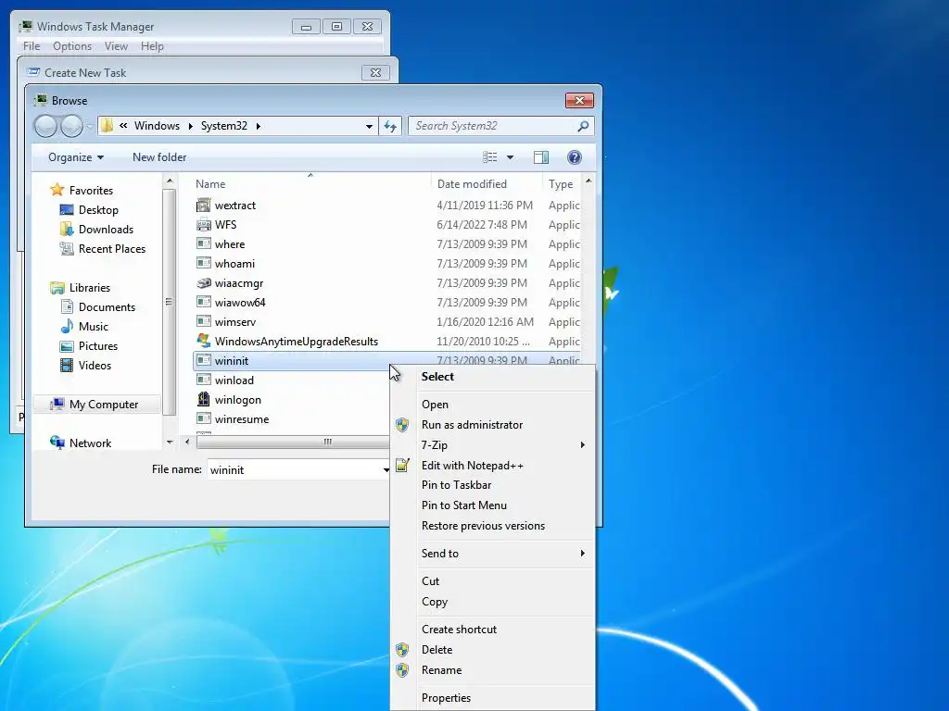
Task: Click the wextract file icon
Action: coord(204,205)
